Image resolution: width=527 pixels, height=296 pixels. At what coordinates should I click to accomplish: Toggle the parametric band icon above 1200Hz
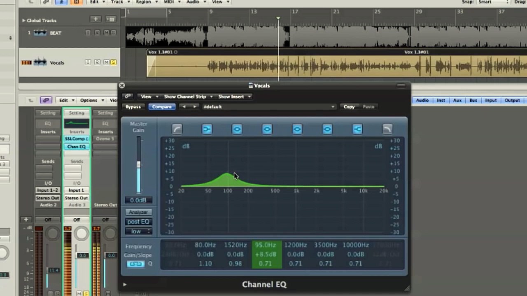[297, 129]
